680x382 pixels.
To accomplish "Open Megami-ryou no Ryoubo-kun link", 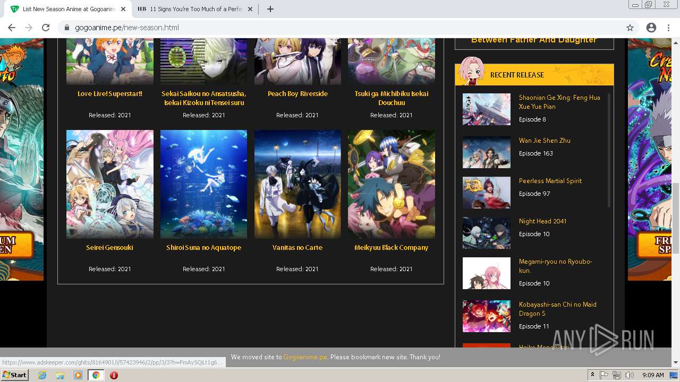I will pos(555,266).
